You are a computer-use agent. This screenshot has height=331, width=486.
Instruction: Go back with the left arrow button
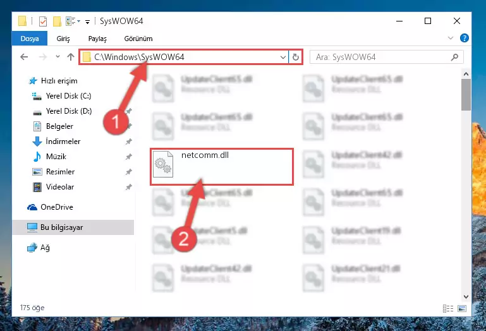24,57
